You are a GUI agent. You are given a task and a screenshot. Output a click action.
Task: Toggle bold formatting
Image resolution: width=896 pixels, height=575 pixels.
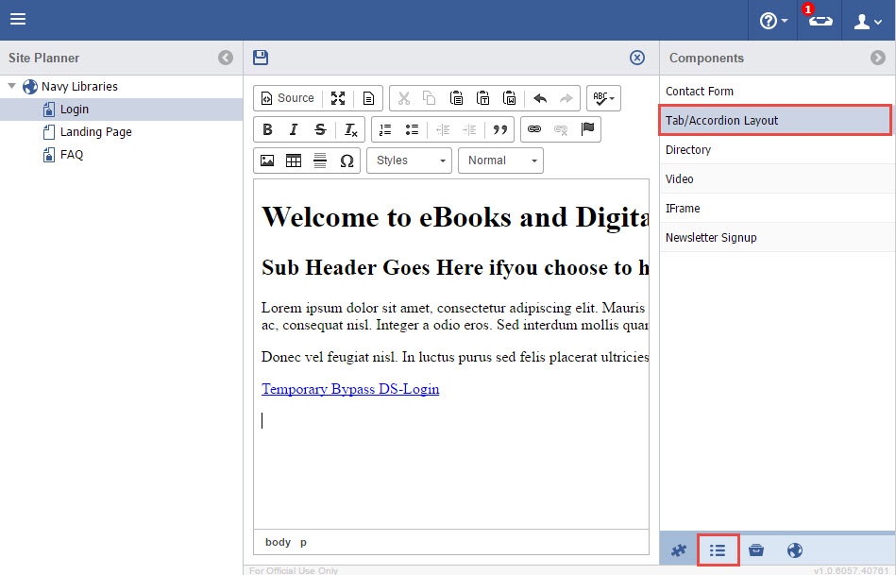click(267, 129)
